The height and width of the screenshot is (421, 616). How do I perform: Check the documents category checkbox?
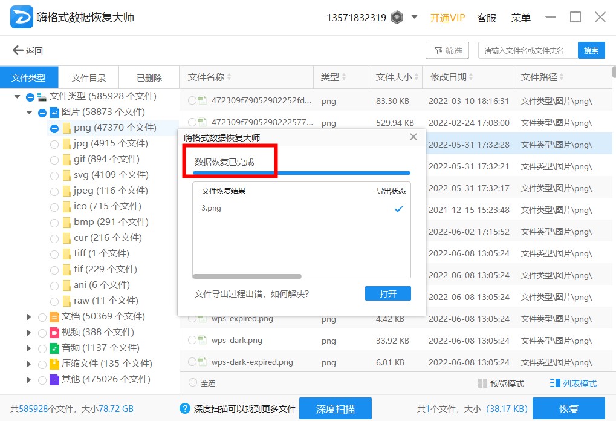[42, 318]
